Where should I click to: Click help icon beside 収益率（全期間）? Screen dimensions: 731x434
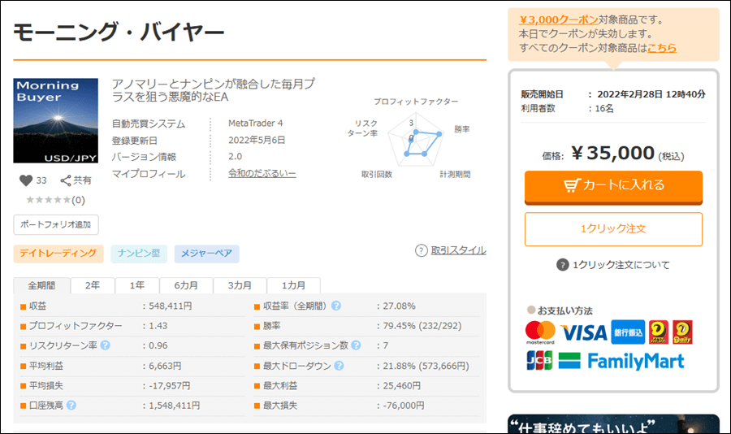tap(335, 306)
